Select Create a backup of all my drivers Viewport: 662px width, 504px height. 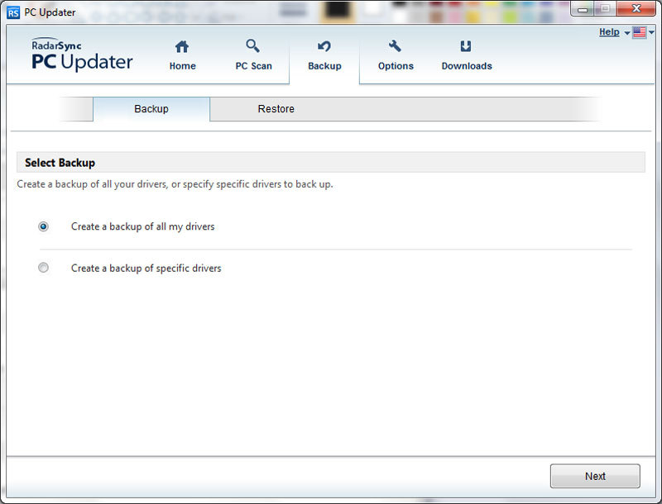(x=43, y=226)
